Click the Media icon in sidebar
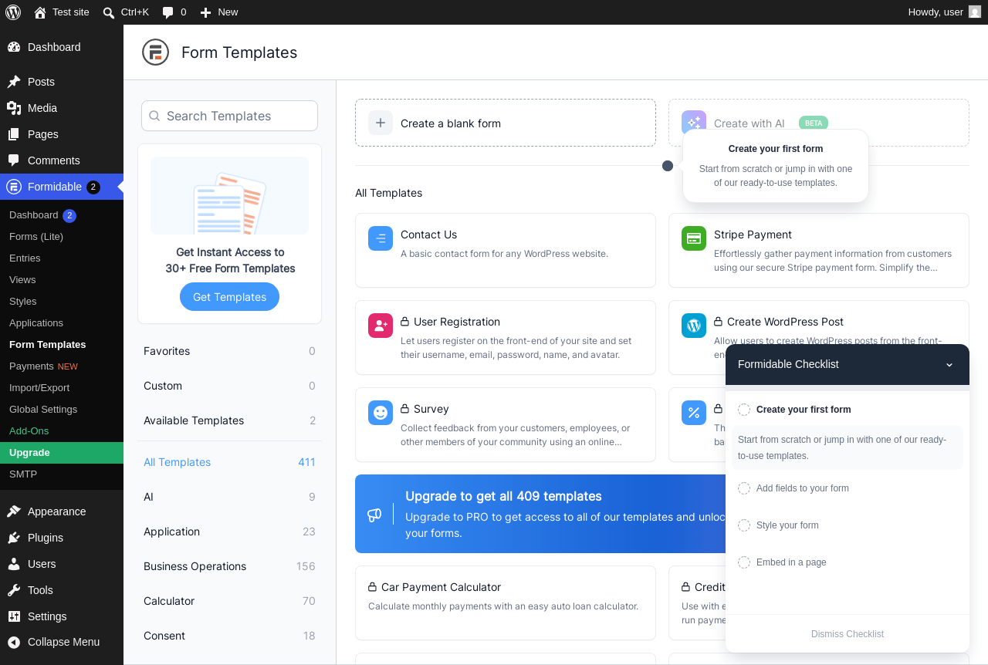 click(x=14, y=108)
